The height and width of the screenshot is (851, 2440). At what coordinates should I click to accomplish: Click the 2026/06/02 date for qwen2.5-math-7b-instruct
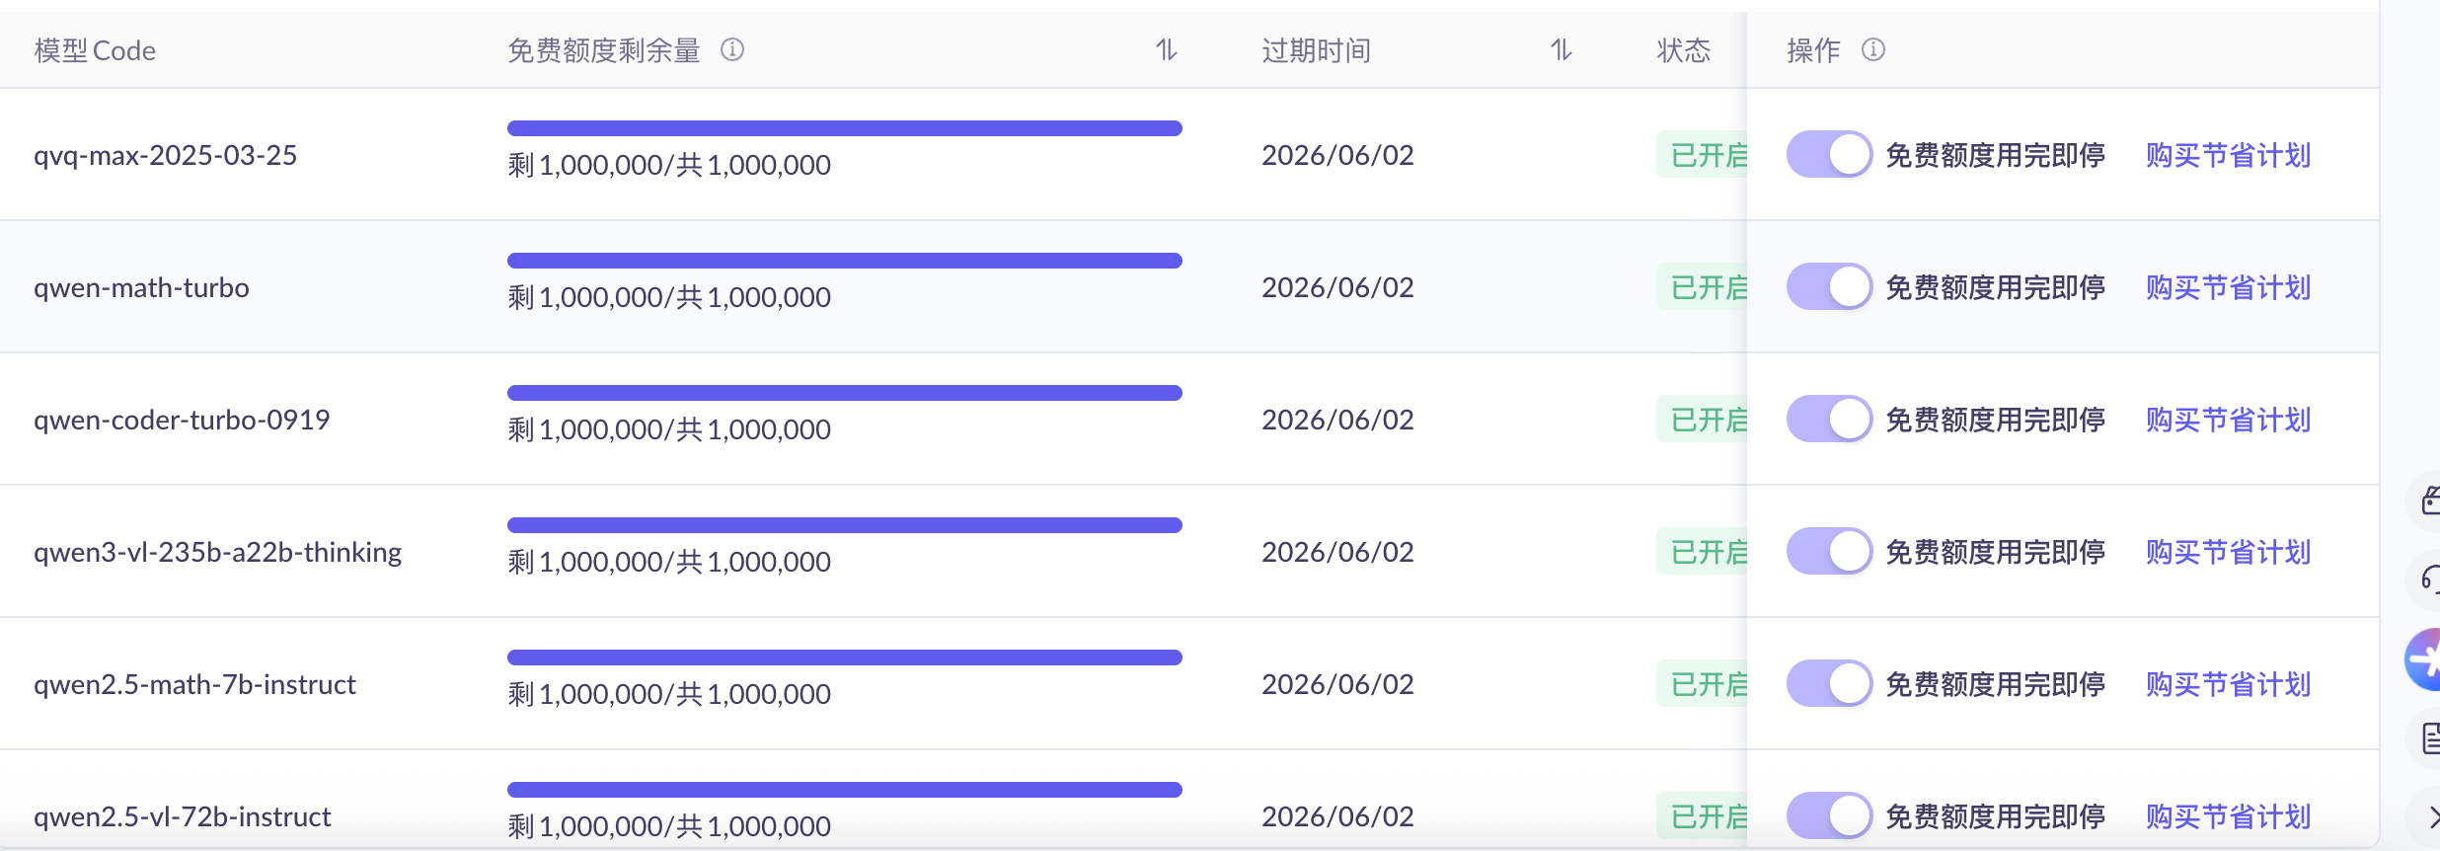[x=1337, y=684]
